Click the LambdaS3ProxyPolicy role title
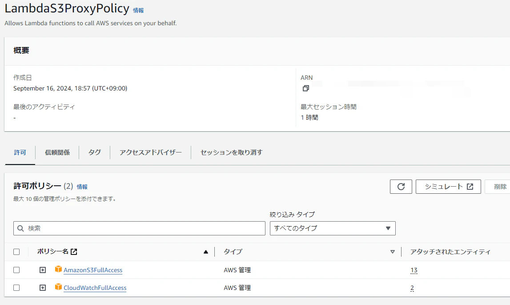Viewport: 510px width, 305px height. pyautogui.click(x=67, y=8)
